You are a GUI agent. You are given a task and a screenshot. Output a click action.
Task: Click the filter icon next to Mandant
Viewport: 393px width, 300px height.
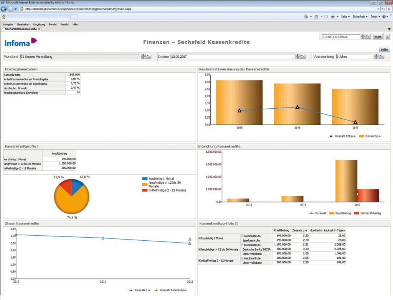(149, 57)
